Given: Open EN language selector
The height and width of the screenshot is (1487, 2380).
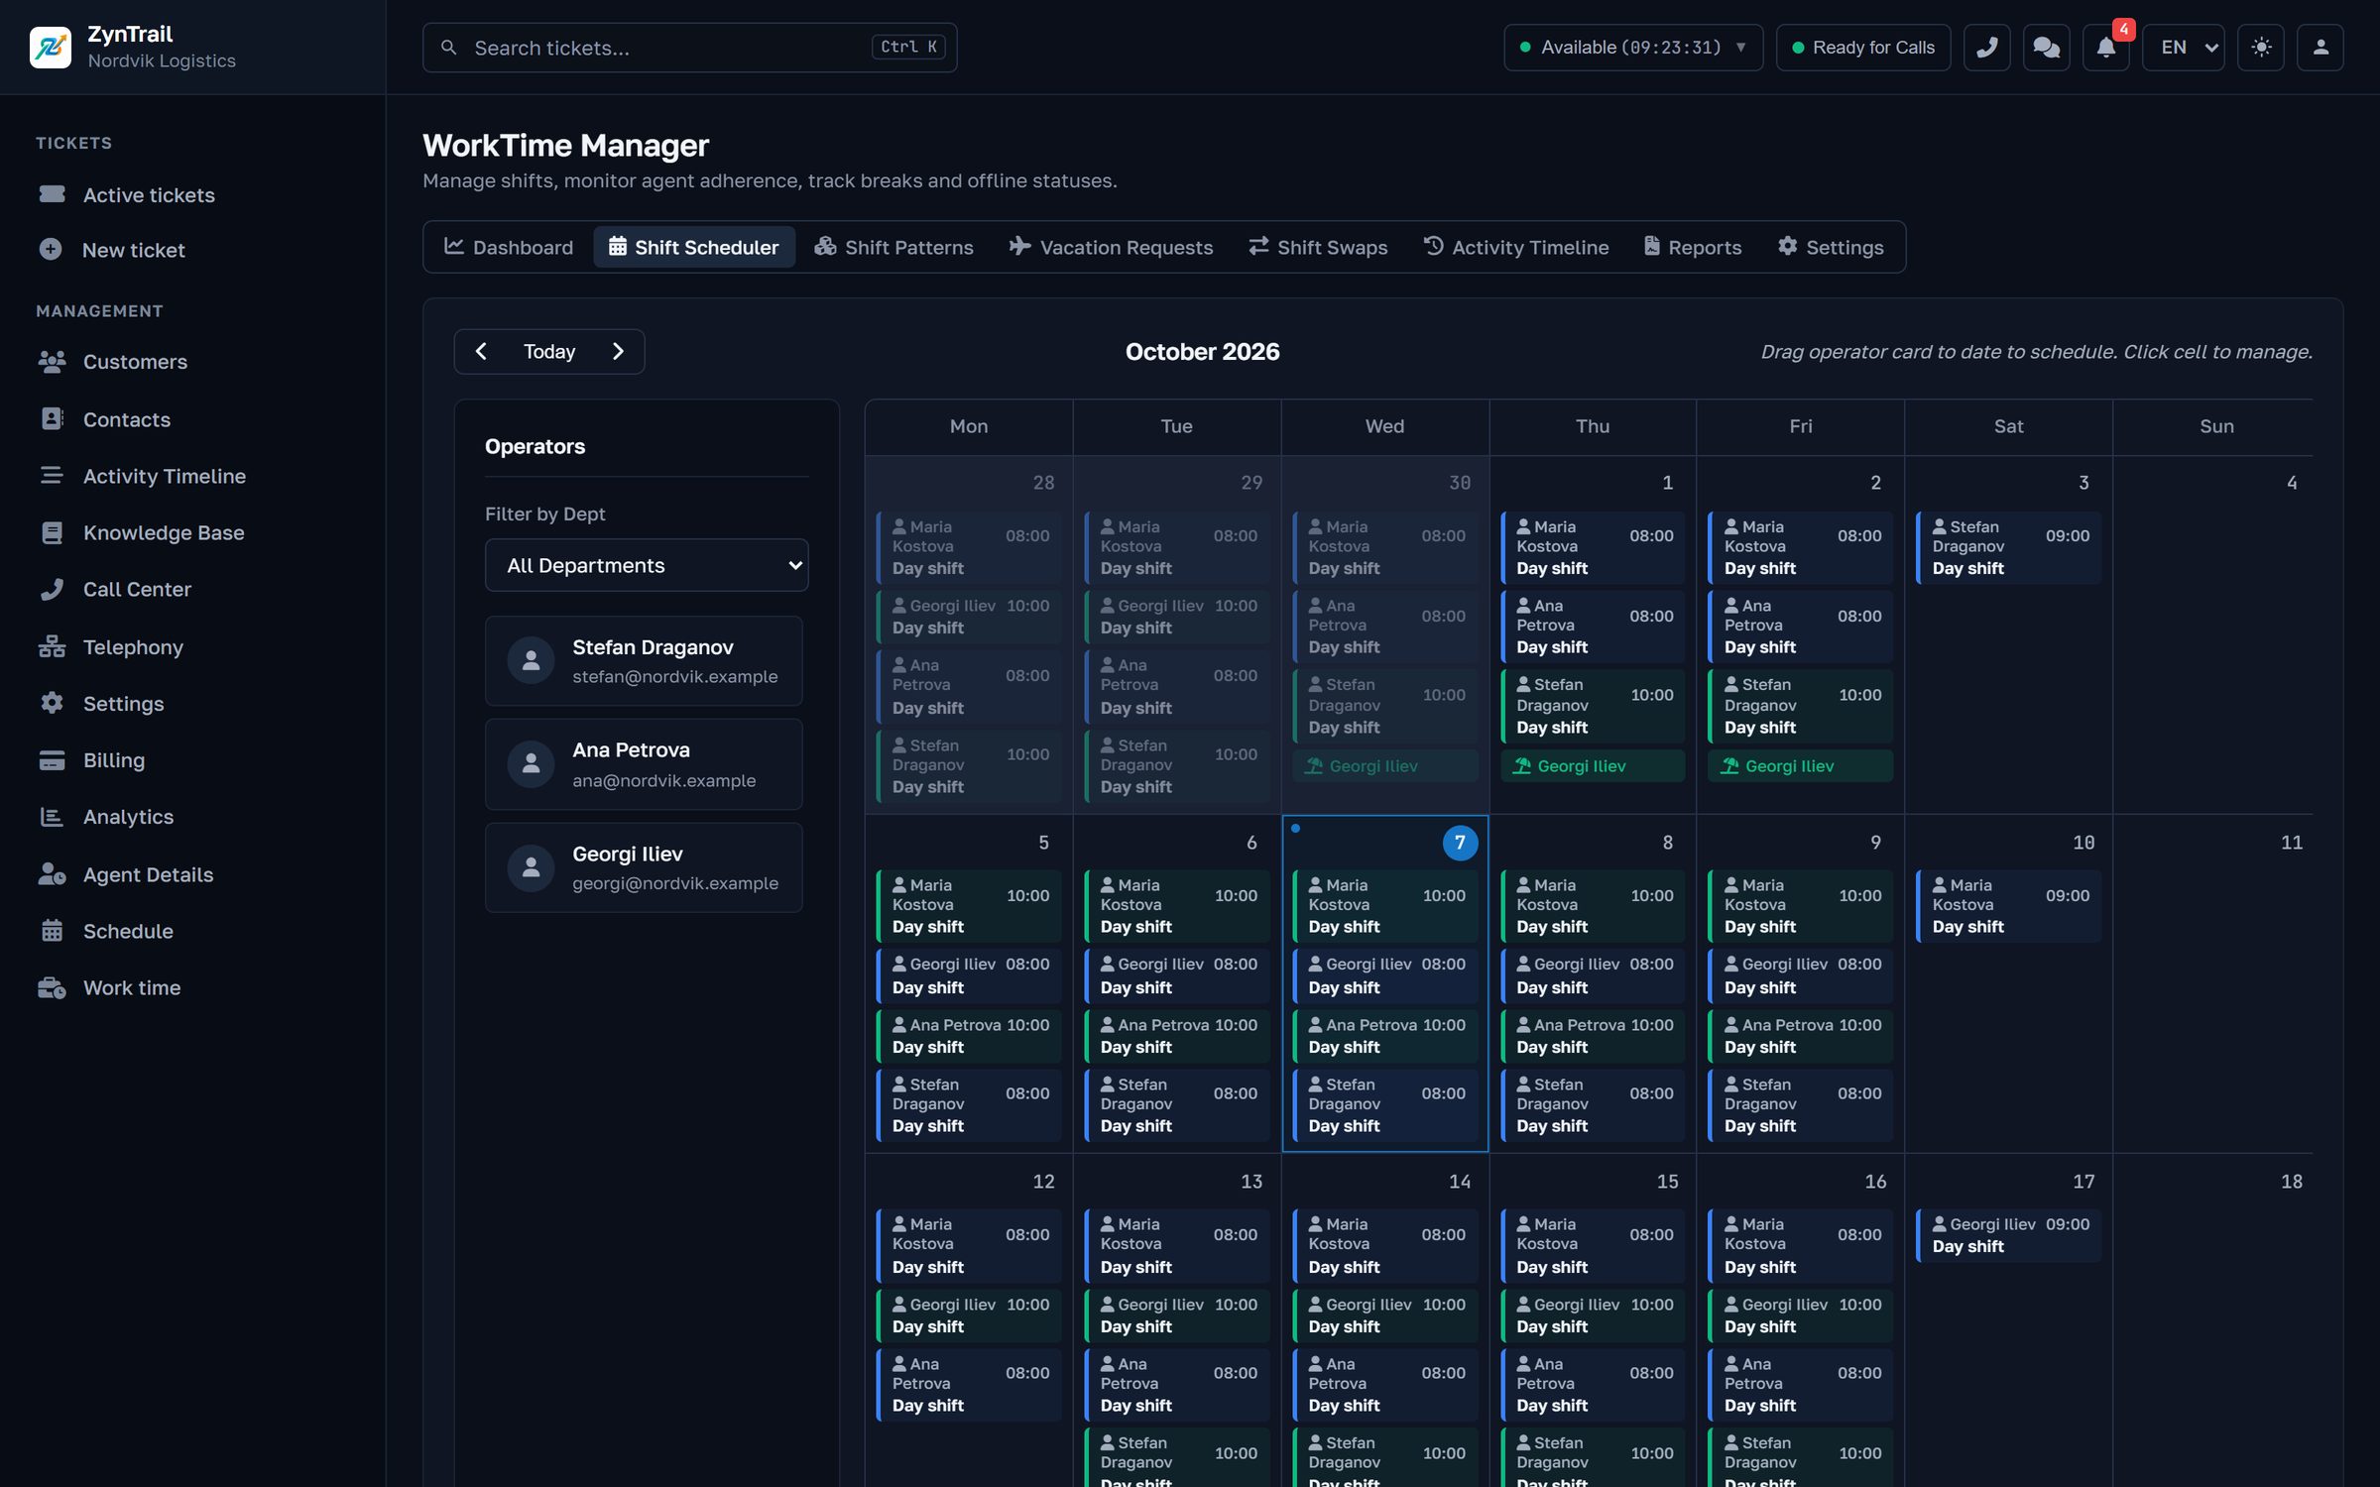Looking at the screenshot, I should point(2183,47).
